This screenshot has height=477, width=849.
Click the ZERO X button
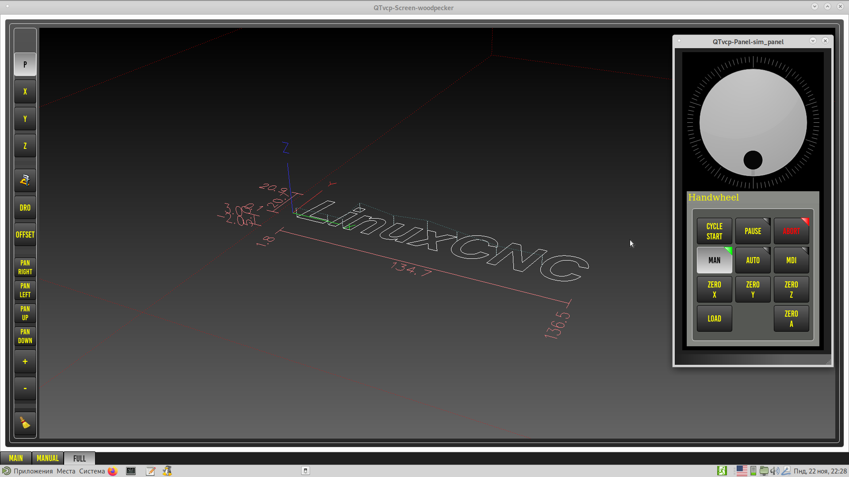pyautogui.click(x=715, y=289)
